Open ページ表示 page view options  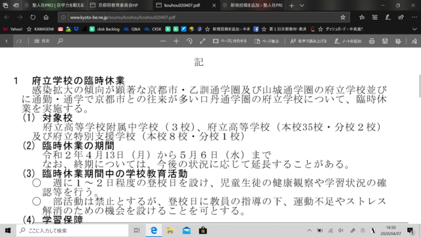click(266, 41)
